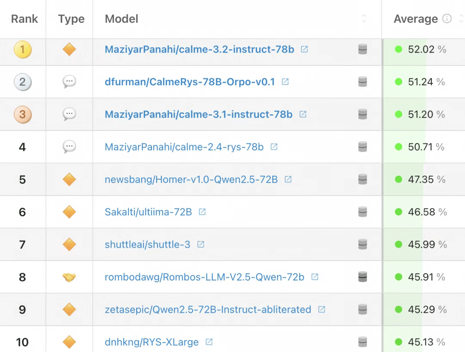This screenshot has width=465, height=352.
Task: Click database icon in calme-3.2-instruct-78b row
Action: tap(363, 49)
